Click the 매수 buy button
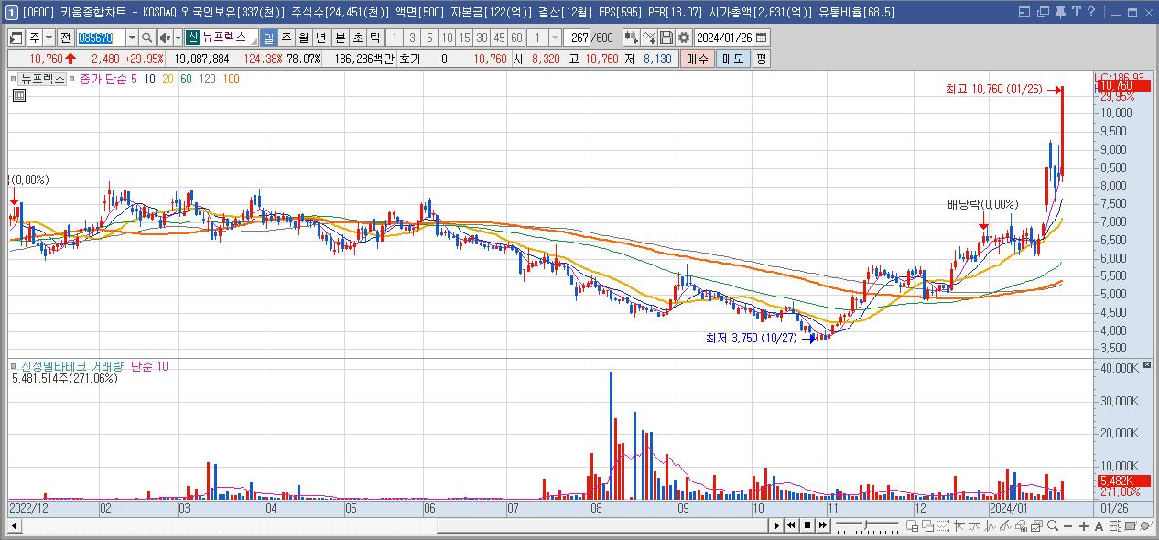The image size is (1159, 540). coord(698,59)
